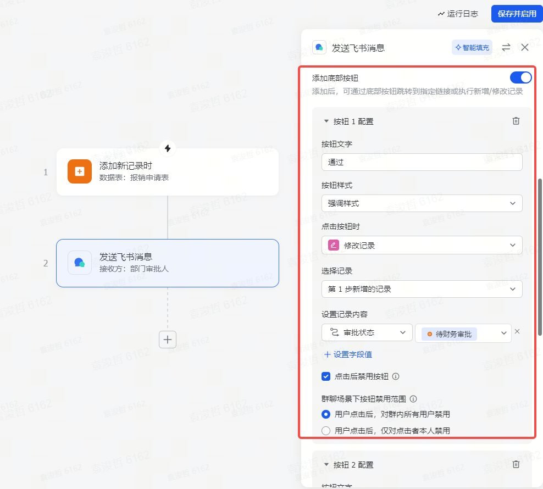Click info icon beside 群聊场景下按钮禁用范围

[x=413, y=398]
